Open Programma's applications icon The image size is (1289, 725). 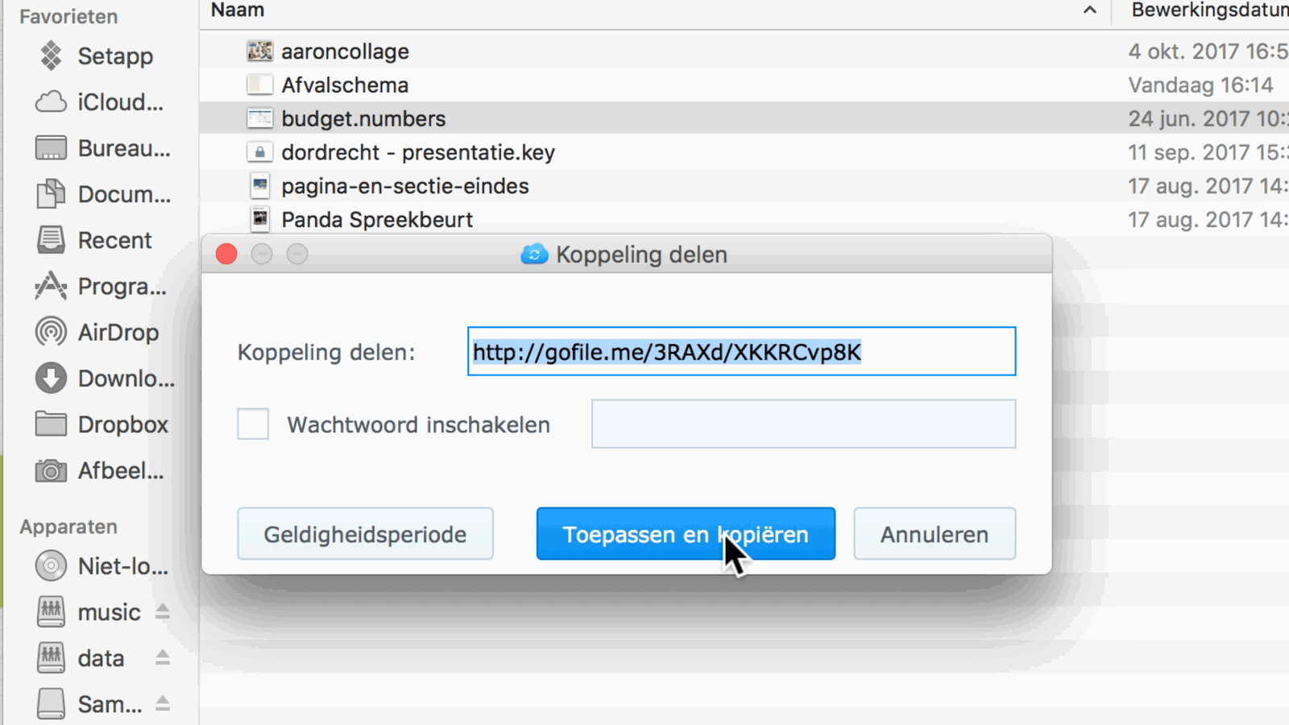(x=51, y=286)
